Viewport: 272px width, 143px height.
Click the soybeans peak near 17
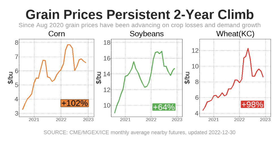[x=157, y=52]
